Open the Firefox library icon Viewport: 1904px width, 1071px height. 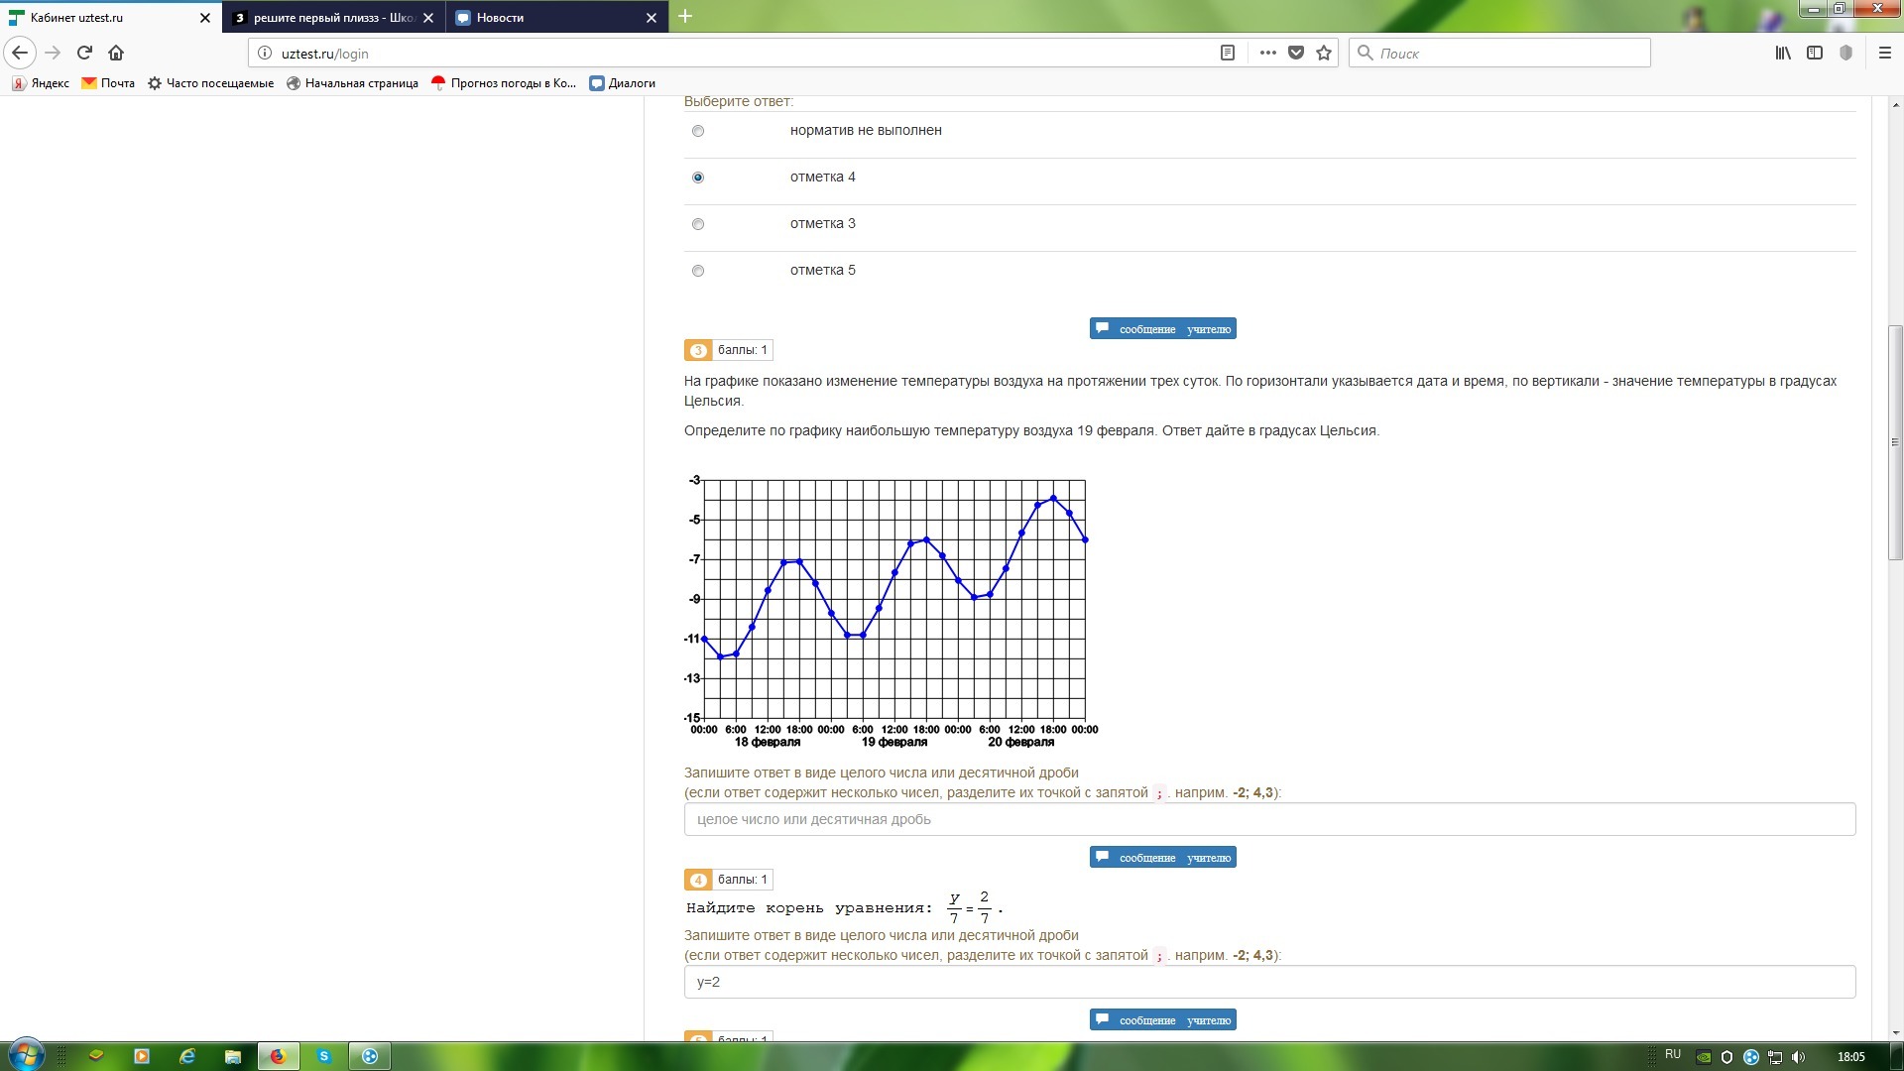(x=1782, y=53)
